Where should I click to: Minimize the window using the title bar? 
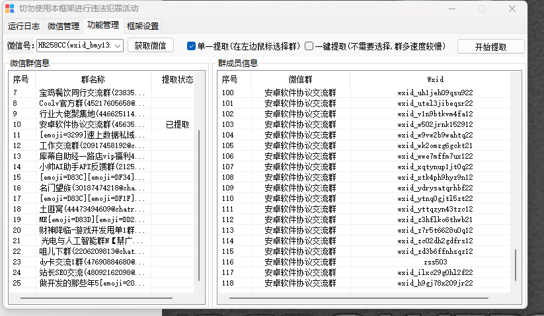[x=451, y=9]
